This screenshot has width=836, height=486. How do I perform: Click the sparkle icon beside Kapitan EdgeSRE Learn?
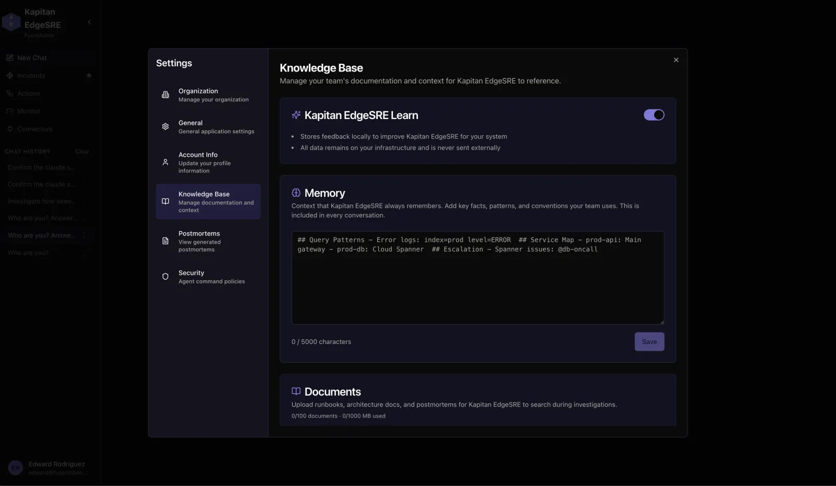tap(296, 115)
